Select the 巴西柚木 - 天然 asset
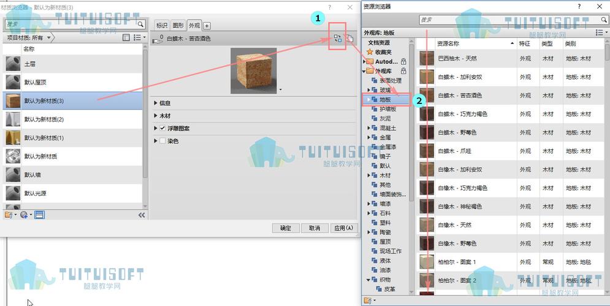 click(511, 59)
